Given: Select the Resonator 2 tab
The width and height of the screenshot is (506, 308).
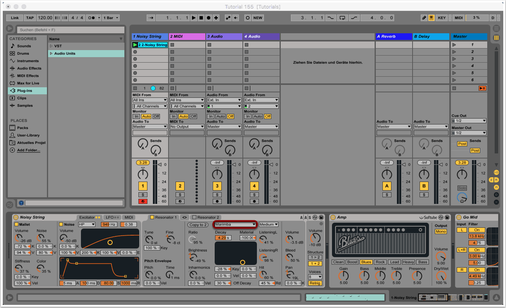Looking at the screenshot, I should coord(208,218).
